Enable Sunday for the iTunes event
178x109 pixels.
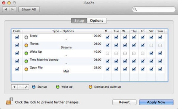[160, 45]
